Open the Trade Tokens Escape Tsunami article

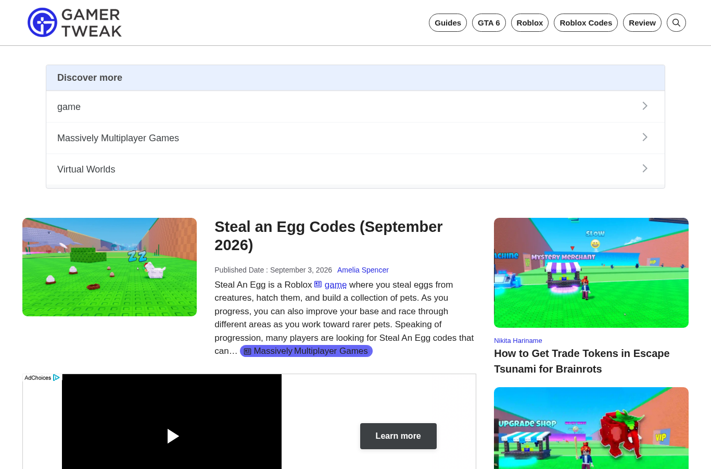click(582, 361)
